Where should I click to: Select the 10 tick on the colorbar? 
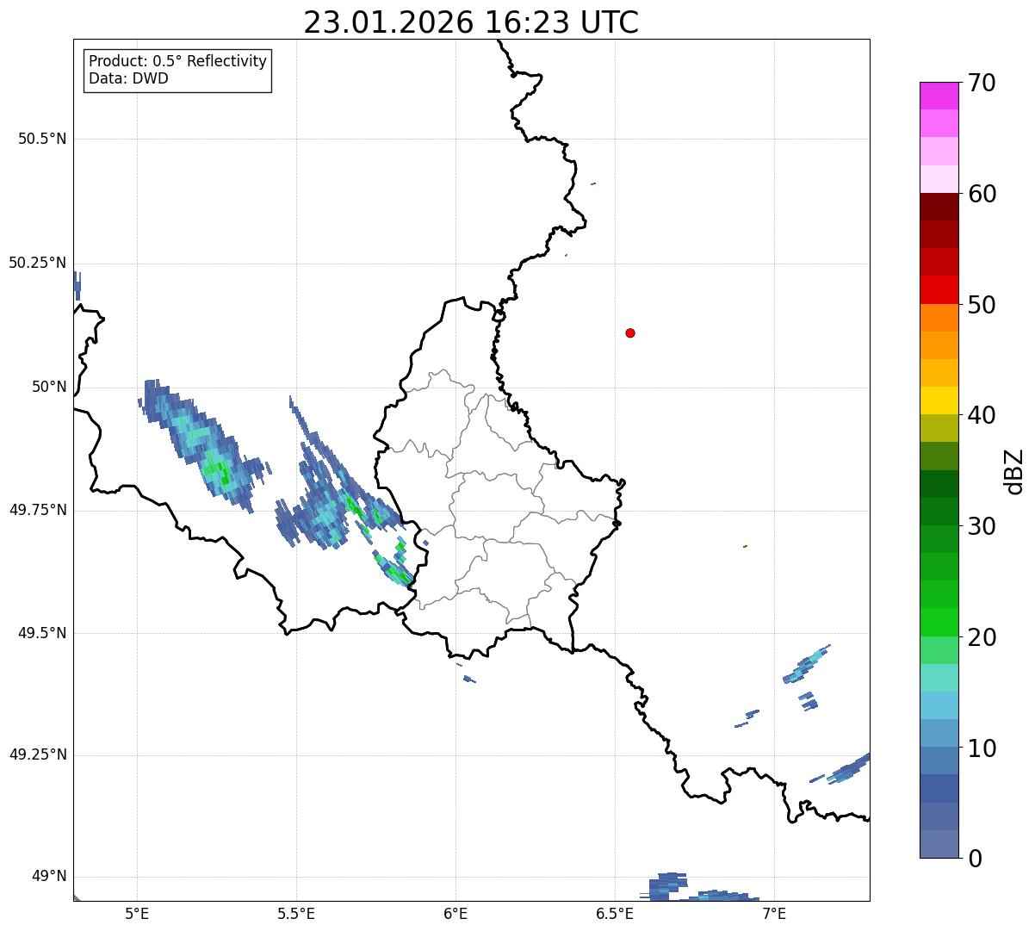[x=982, y=748]
